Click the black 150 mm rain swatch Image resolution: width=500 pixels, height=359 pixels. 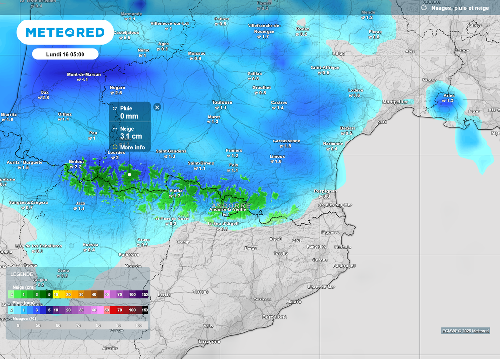pos(145,310)
